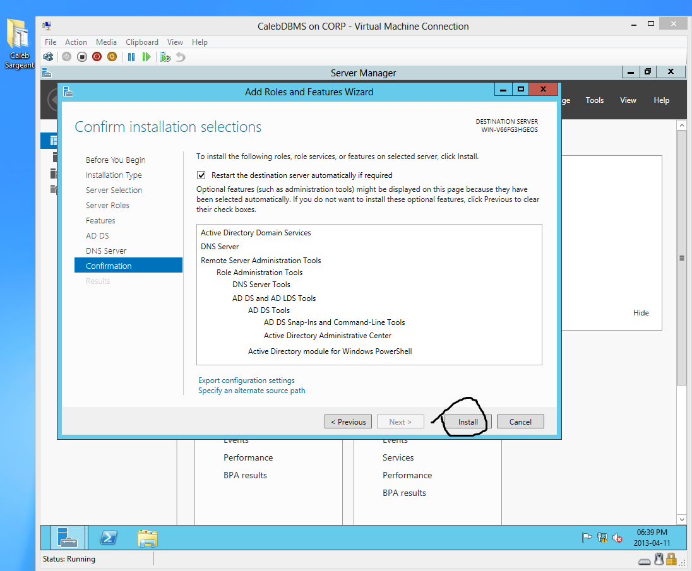Open the View menu of VM Connection
Image resolution: width=692 pixels, height=571 pixels.
[175, 42]
